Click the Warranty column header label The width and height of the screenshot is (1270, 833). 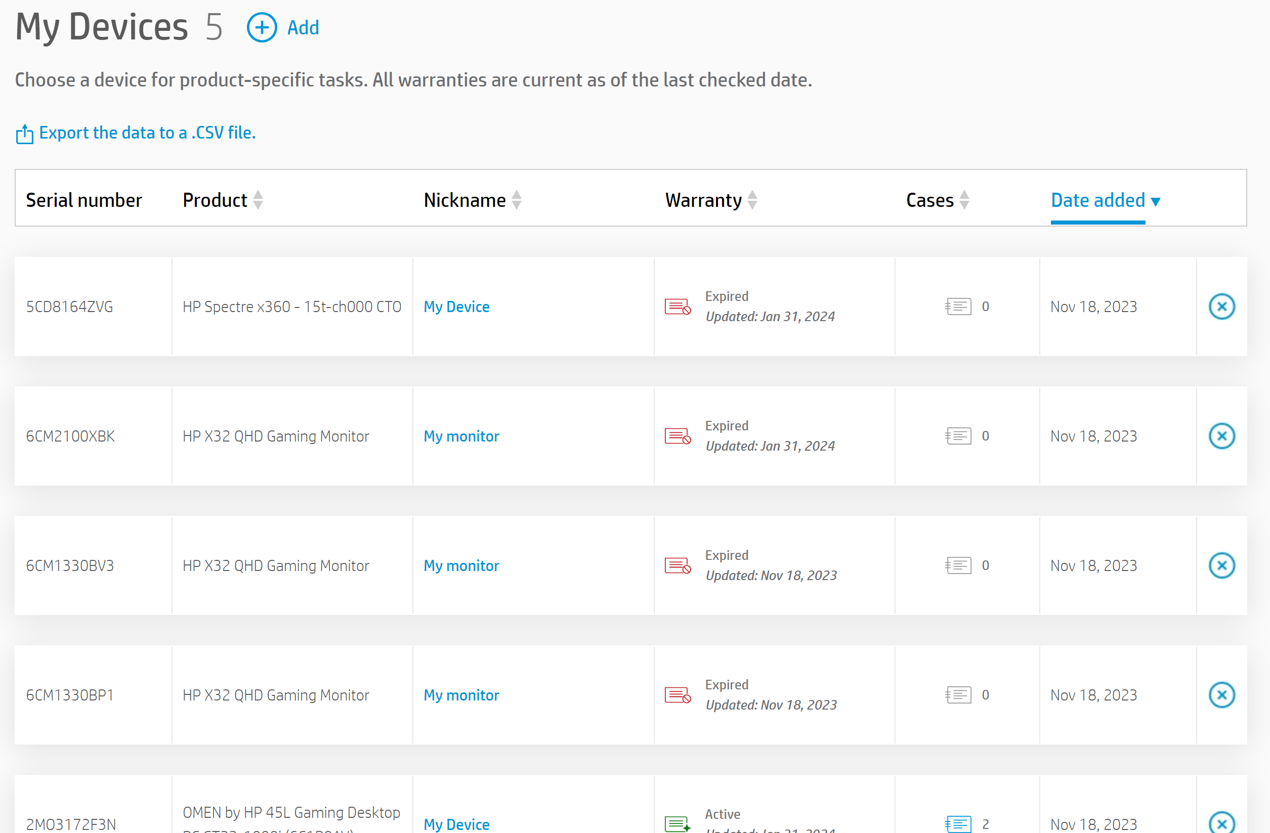click(x=703, y=200)
